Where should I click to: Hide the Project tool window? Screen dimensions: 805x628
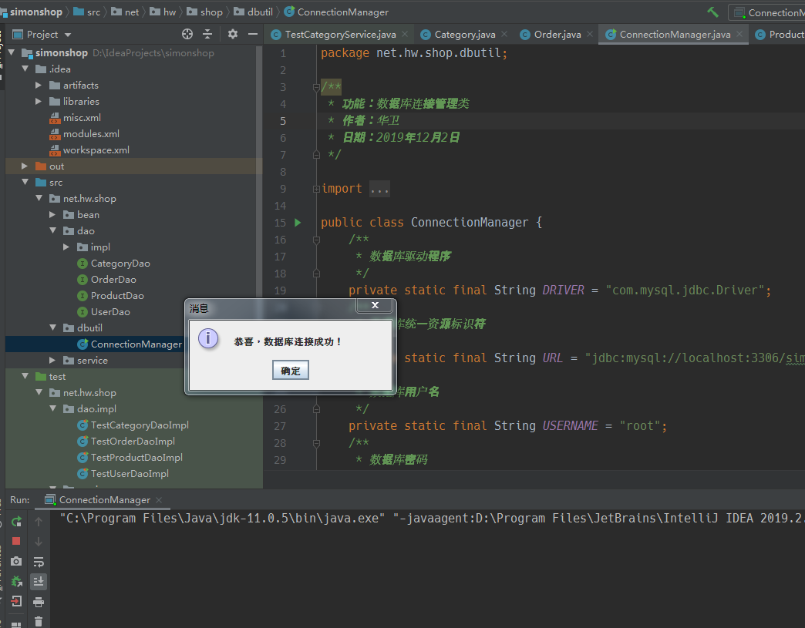253,34
